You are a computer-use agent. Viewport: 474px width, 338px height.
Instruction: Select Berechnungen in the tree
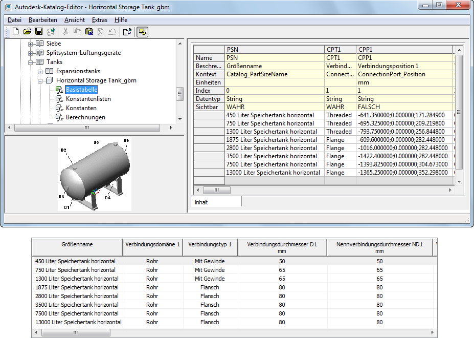coord(85,117)
